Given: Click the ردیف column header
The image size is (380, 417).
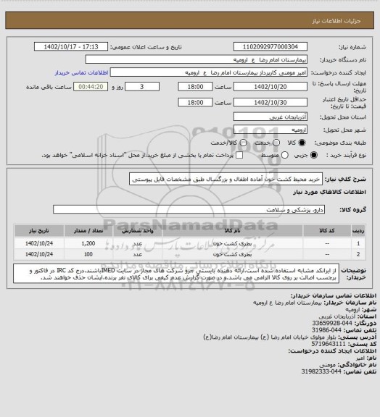Looking at the screenshot, I should tap(358, 230).
